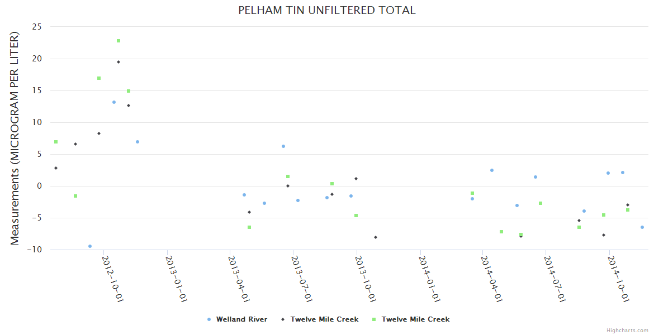The width and height of the screenshot is (654, 335).
Task: Select the lowest blue point near -9.5
Action: point(90,246)
